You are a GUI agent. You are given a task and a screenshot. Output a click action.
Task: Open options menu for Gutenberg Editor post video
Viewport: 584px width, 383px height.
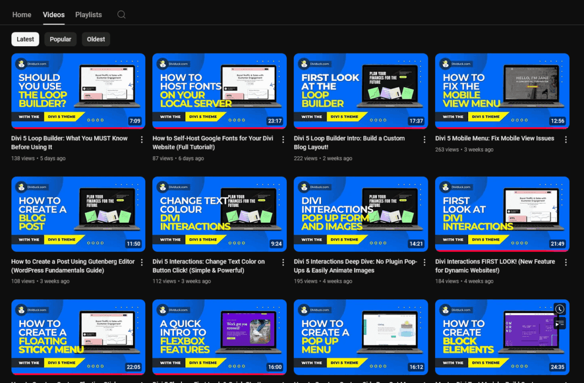pyautogui.click(x=141, y=262)
